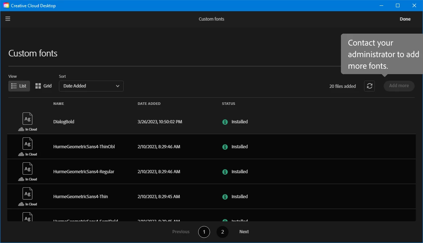Click the STATUS column header
The height and width of the screenshot is (243, 423).
(x=228, y=103)
